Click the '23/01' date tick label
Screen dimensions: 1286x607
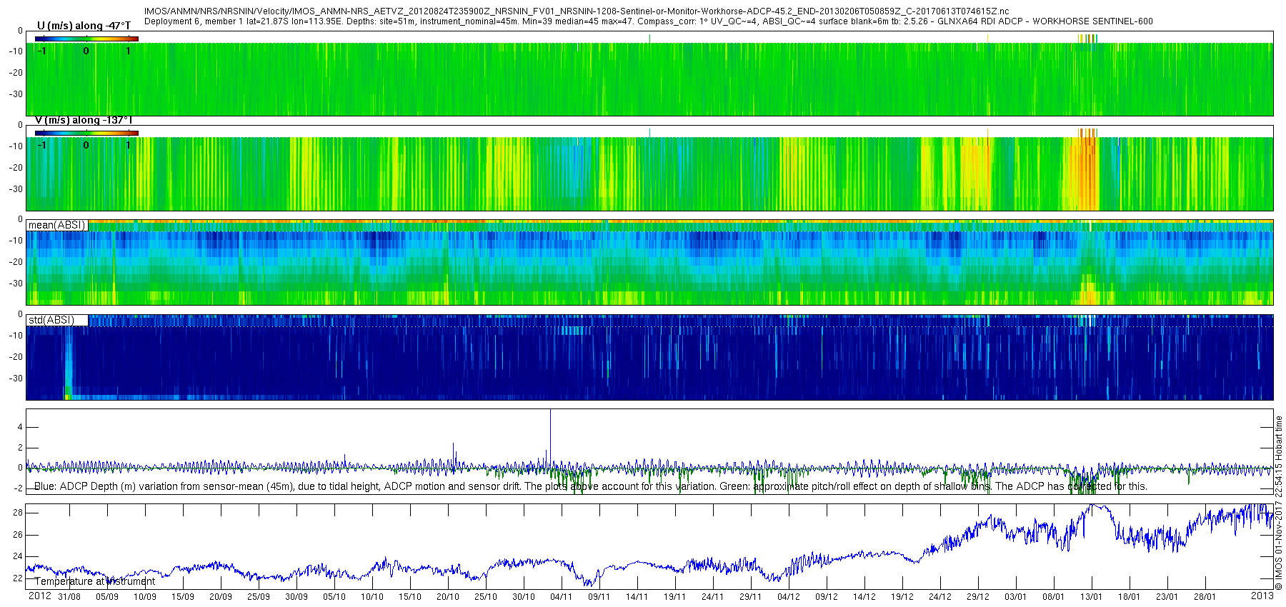pyautogui.click(x=1167, y=596)
